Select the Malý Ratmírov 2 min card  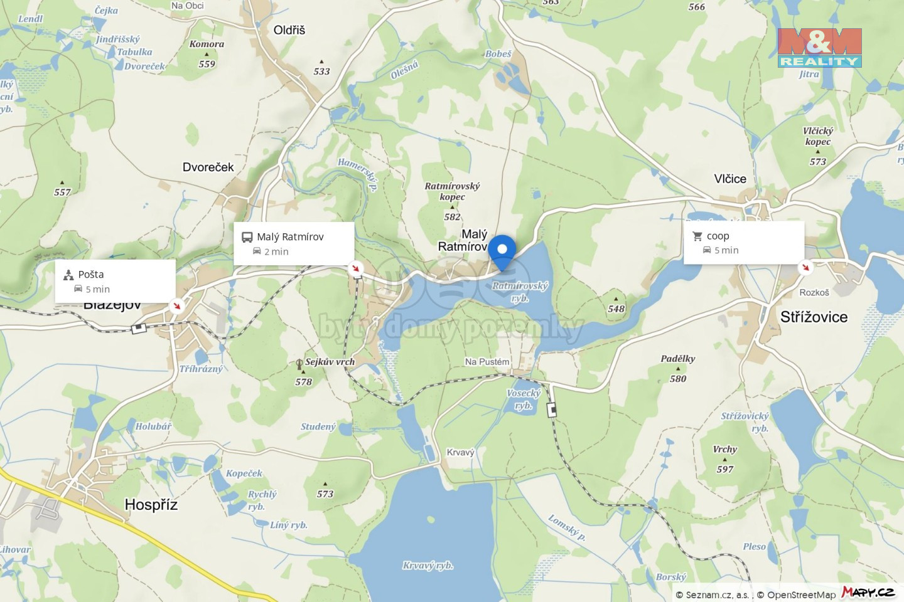click(294, 243)
